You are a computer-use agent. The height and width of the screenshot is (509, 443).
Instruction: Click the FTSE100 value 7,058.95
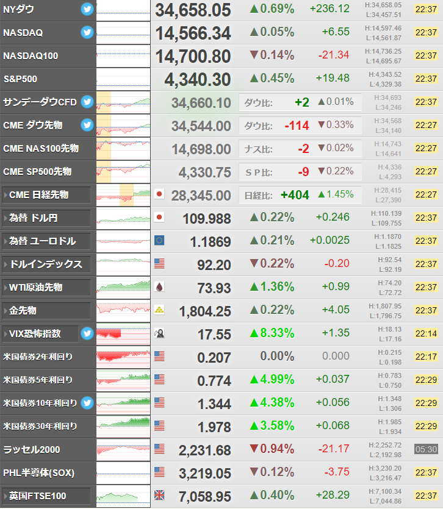pos(205,497)
